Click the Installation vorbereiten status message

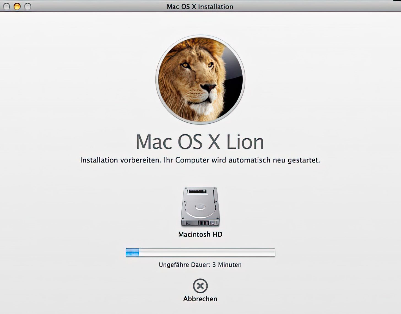point(200,160)
